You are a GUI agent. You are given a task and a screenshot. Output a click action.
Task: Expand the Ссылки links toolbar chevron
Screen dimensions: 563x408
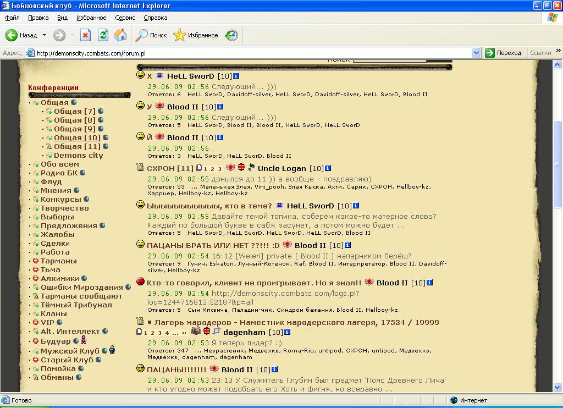559,51
